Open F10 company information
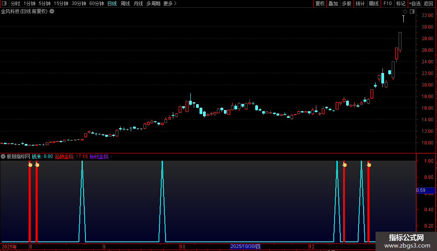The width and height of the screenshot is (437, 251). (x=387, y=3)
